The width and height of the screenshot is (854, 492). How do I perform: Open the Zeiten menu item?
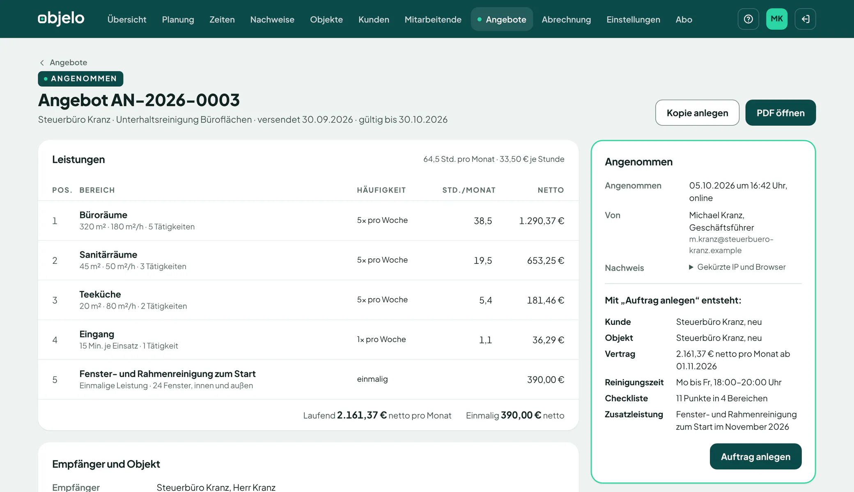(222, 19)
